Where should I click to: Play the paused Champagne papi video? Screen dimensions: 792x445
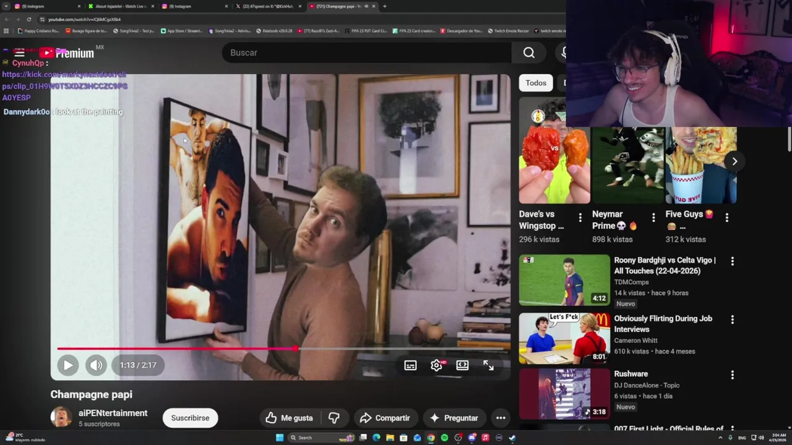click(x=68, y=365)
